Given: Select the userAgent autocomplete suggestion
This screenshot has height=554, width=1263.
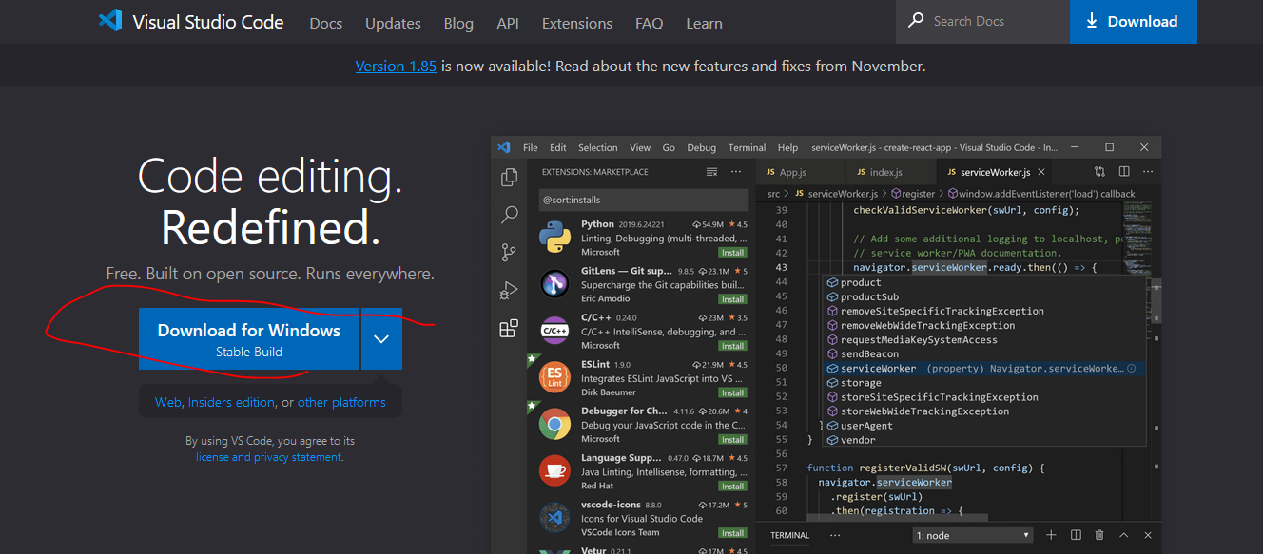Looking at the screenshot, I should coord(984,426).
